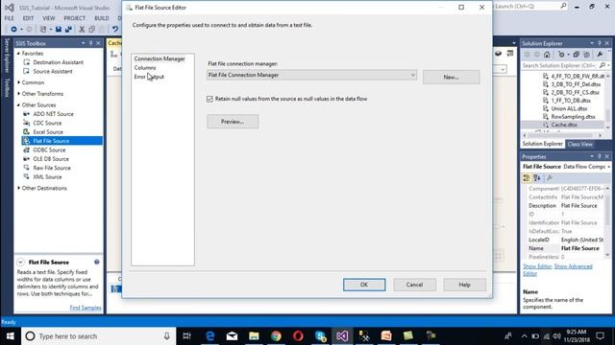The width and height of the screenshot is (615, 345).
Task: Open Microsoft Edge from taskbar
Action: tap(210, 336)
